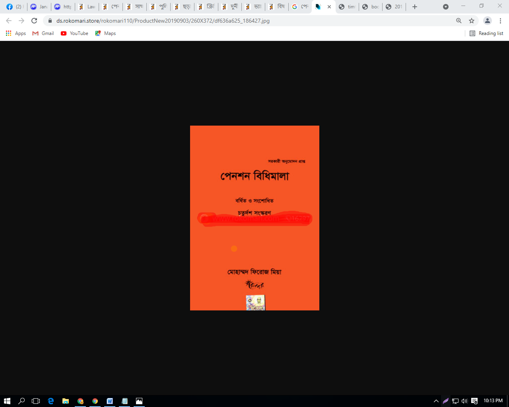The image size is (509, 407).
Task: Click the orange book cover image
Action: pyautogui.click(x=254, y=218)
